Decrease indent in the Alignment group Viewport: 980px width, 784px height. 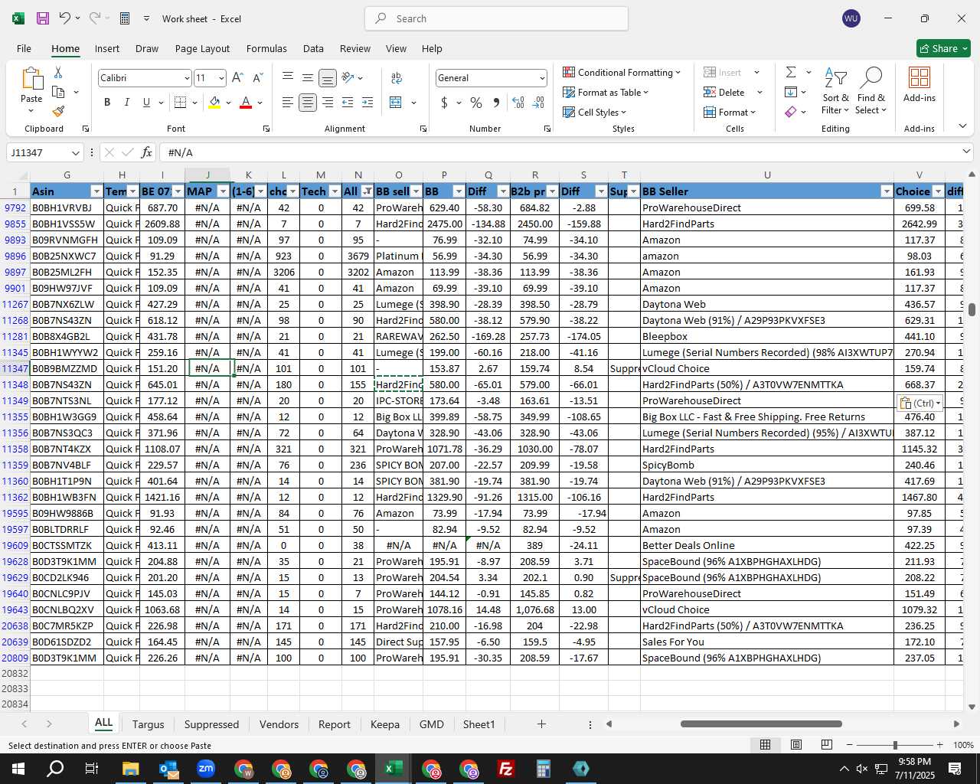(x=348, y=103)
